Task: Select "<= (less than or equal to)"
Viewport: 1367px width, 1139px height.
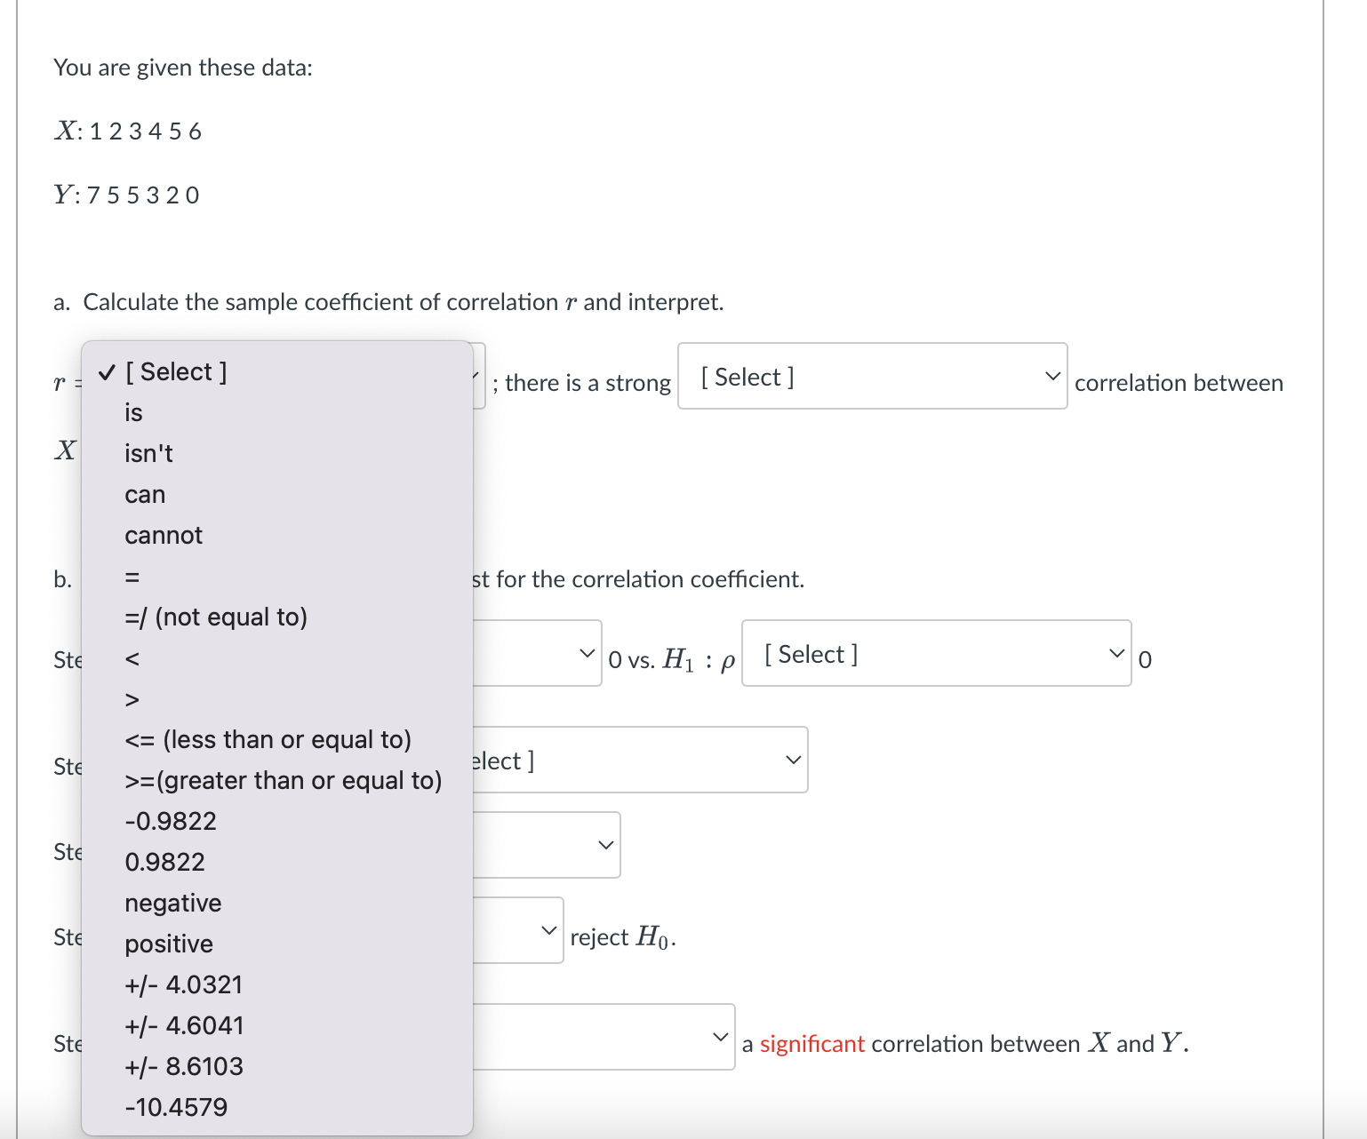Action: pyautogui.click(x=268, y=739)
